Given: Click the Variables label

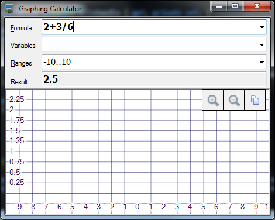Looking at the screenshot, I should coord(23,46).
